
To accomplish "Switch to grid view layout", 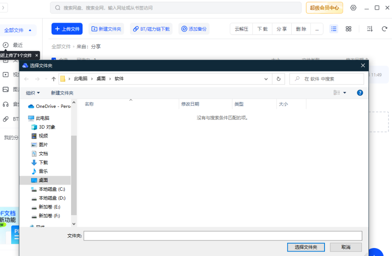I will (x=348, y=29).
